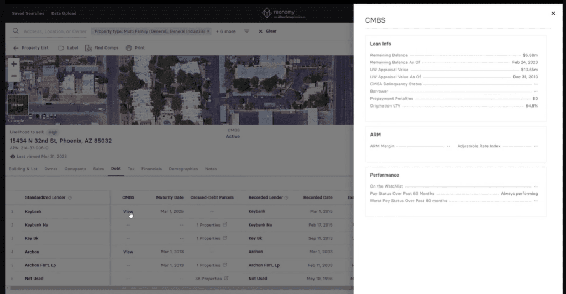Select the Origination LTV value 64.8%

(x=532, y=106)
